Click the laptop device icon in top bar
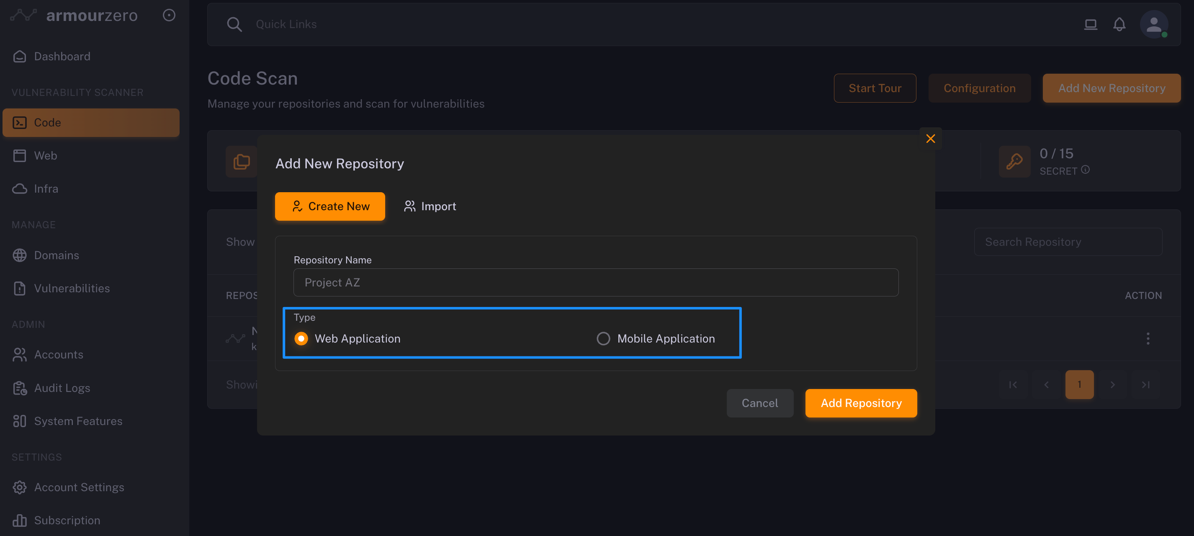Image resolution: width=1194 pixels, height=536 pixels. coord(1090,24)
